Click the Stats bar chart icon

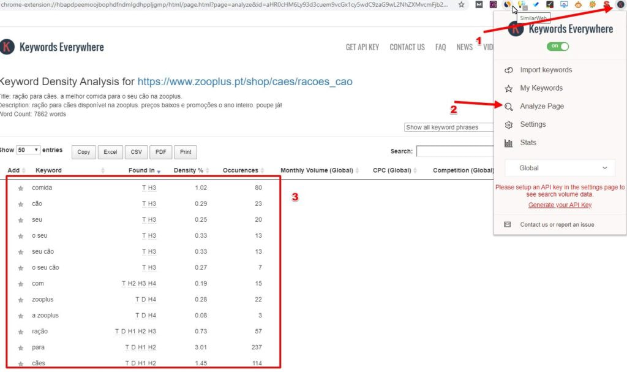coord(509,143)
